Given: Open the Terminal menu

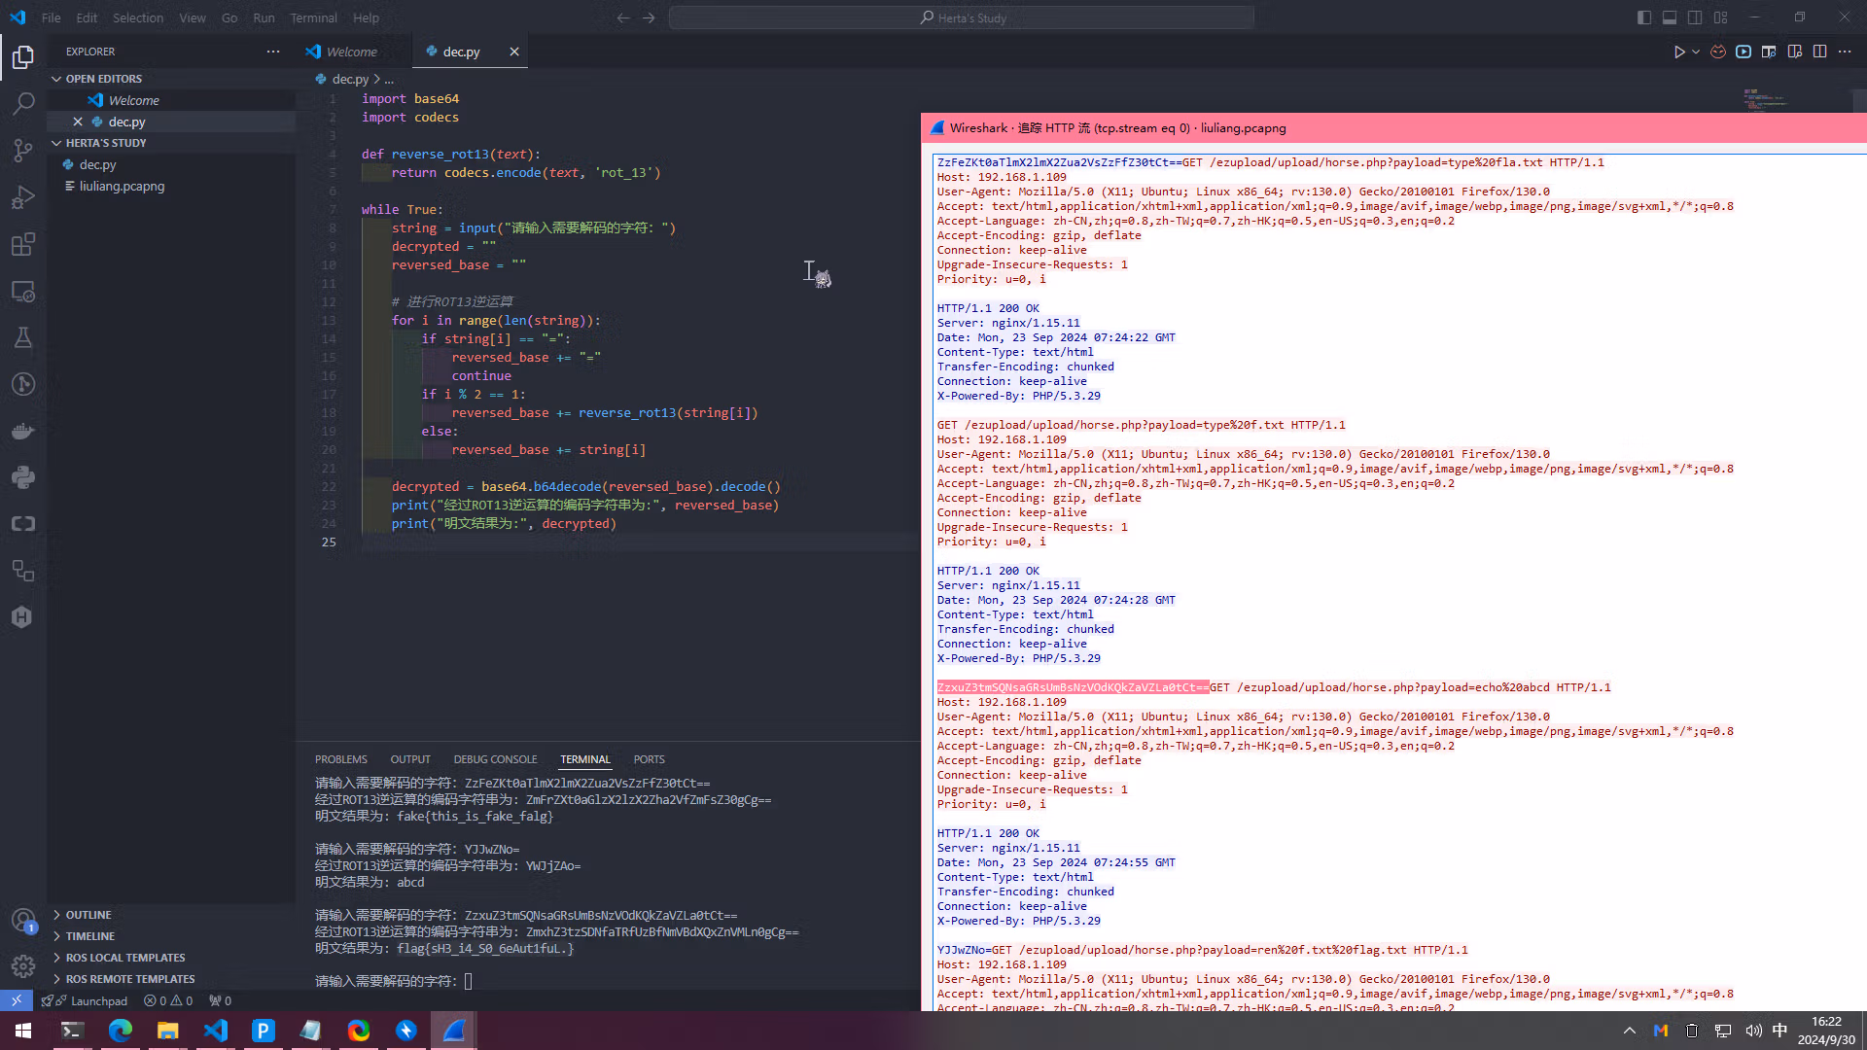Looking at the screenshot, I should [313, 17].
